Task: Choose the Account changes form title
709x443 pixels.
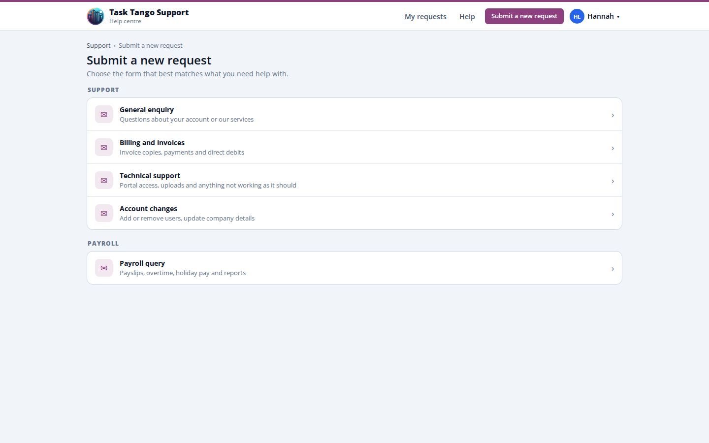Action: 148,209
